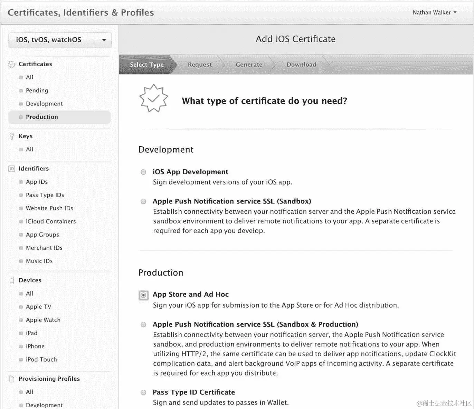
Task: Select iOS App Development radio button
Action: pyautogui.click(x=143, y=172)
